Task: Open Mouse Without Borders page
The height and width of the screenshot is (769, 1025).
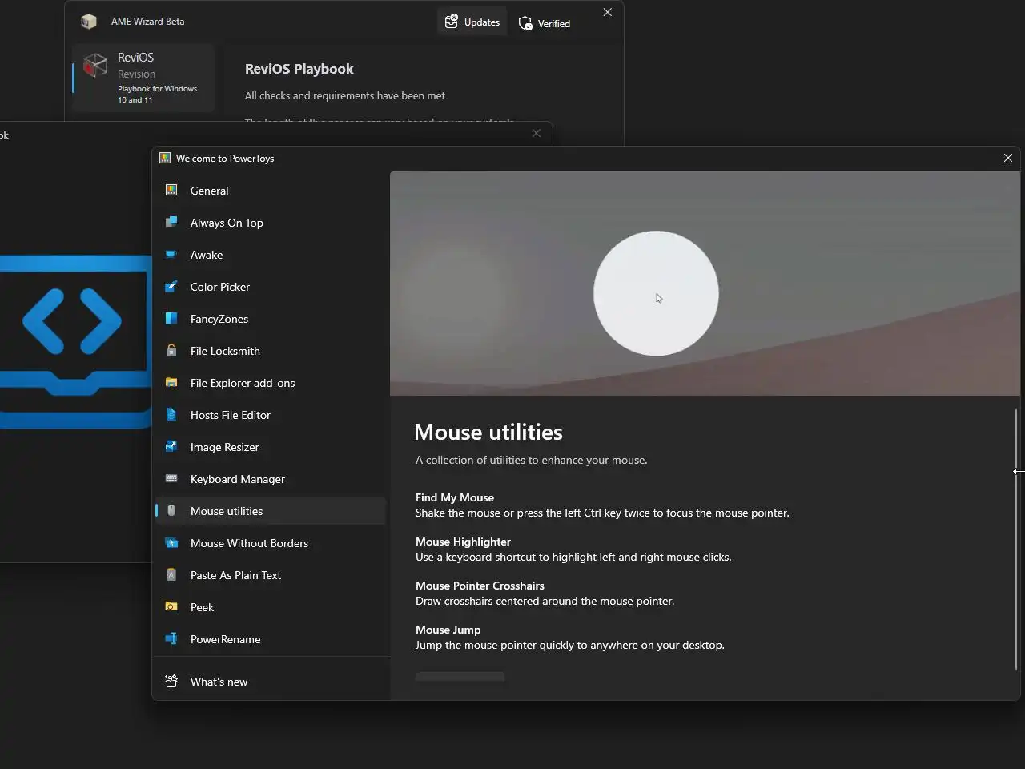Action: click(x=271, y=543)
